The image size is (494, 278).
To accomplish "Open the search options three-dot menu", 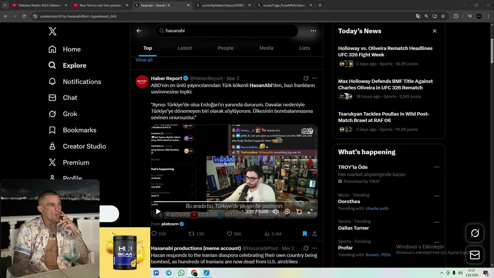I will (x=313, y=31).
